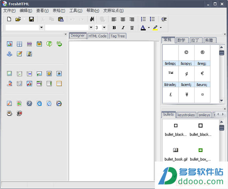Click the Flash object icon
The width and height of the screenshot is (228, 189).
29,103
